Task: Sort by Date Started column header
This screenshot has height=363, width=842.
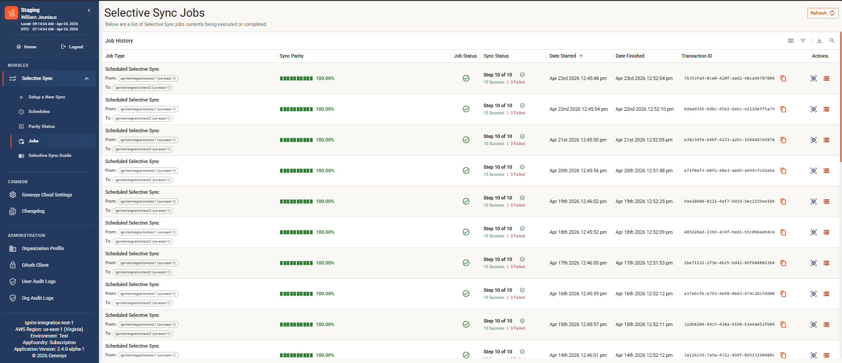Action: (x=563, y=56)
